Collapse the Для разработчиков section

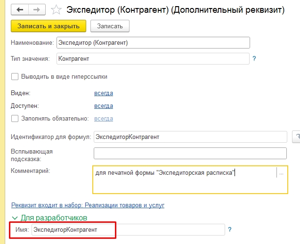click(x=49, y=218)
